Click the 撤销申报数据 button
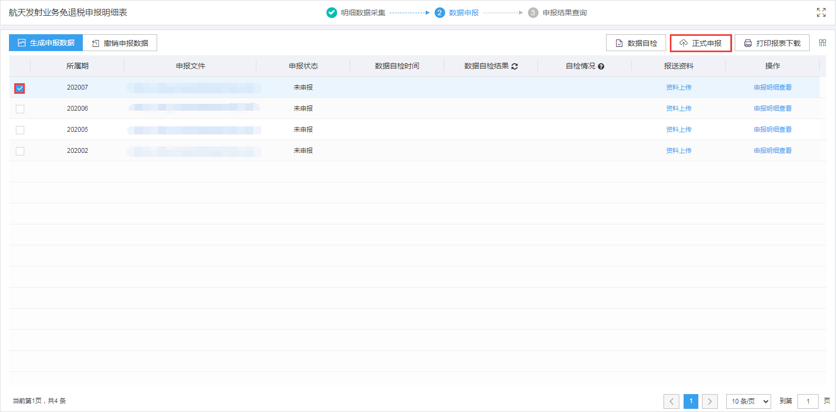Screen dimensions: 836x412 click(x=120, y=43)
